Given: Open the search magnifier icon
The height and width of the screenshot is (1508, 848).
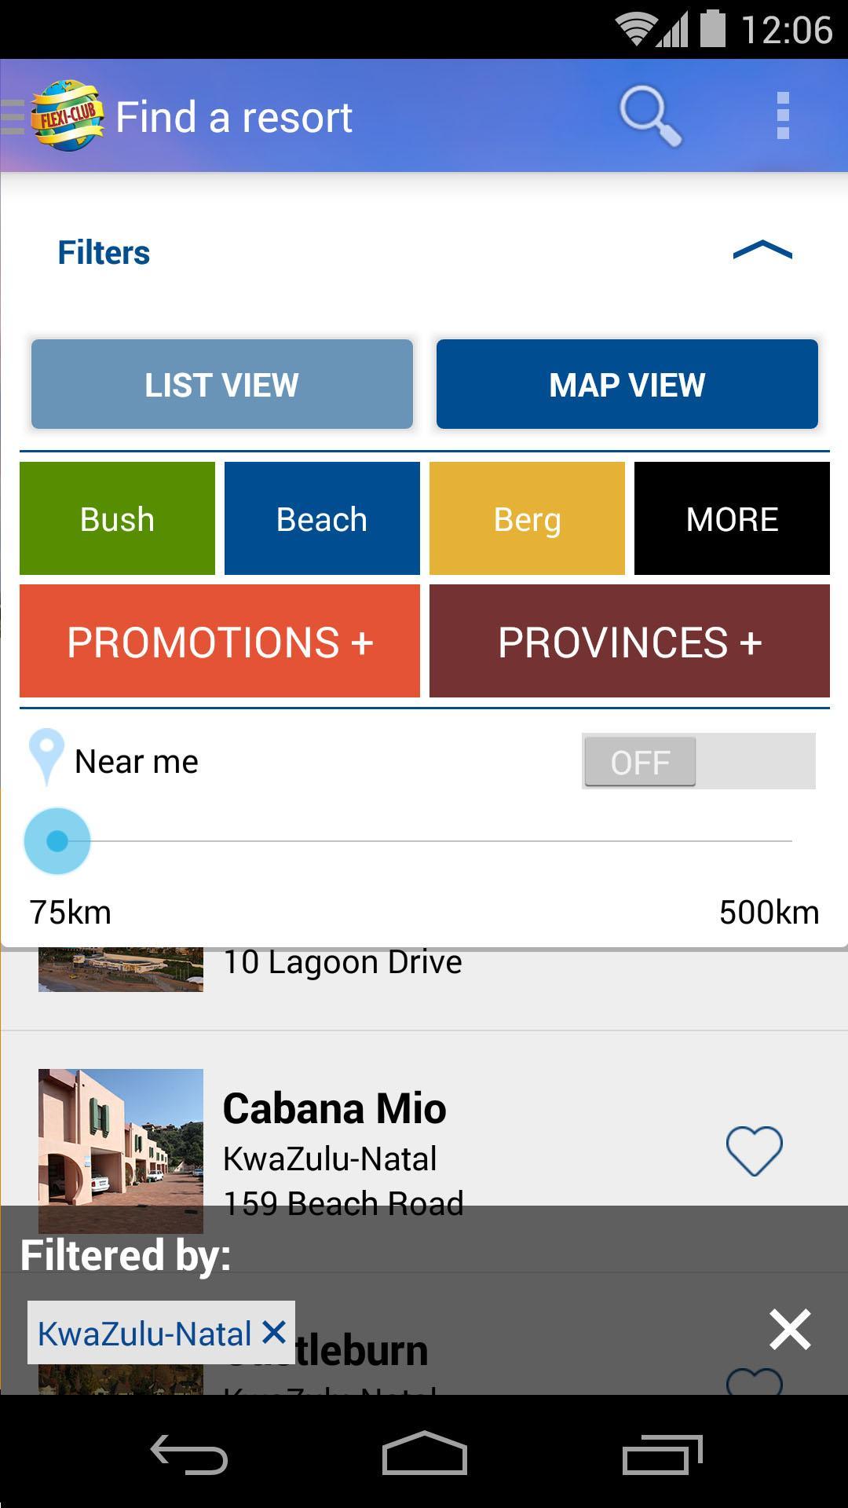Looking at the screenshot, I should (x=650, y=116).
